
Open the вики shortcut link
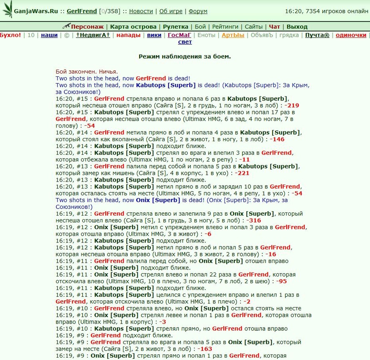click(x=154, y=35)
